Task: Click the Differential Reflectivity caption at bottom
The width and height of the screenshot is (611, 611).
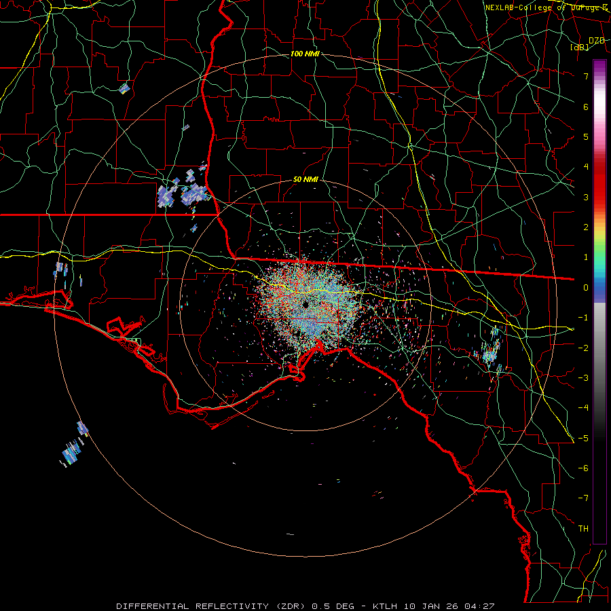Action: point(305,606)
